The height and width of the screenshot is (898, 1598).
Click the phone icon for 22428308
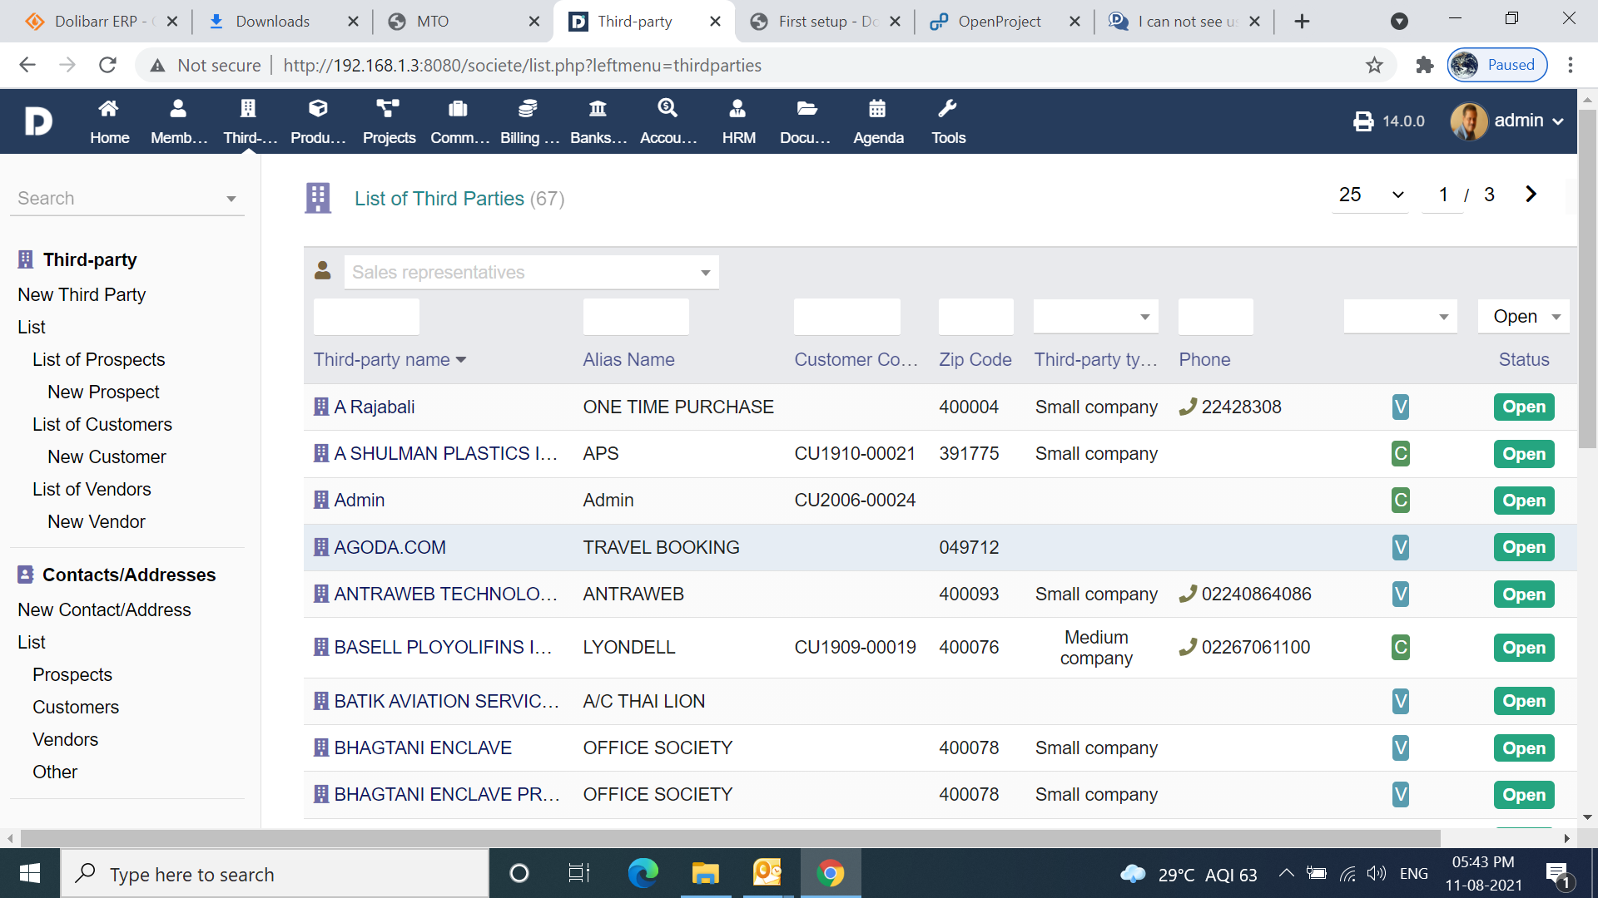click(x=1188, y=407)
